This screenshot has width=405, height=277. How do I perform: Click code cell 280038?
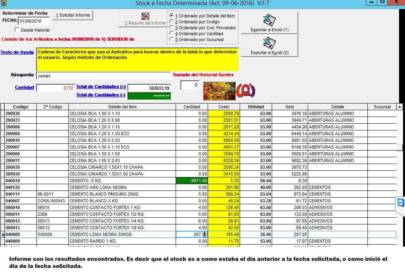[21, 174]
